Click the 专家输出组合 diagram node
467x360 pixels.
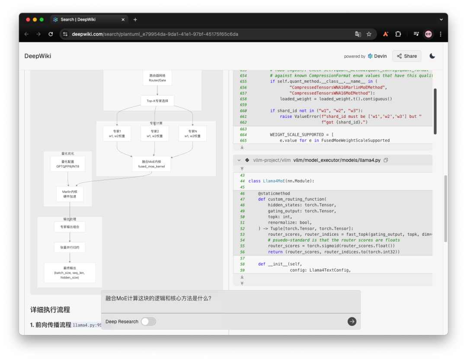pos(70,227)
